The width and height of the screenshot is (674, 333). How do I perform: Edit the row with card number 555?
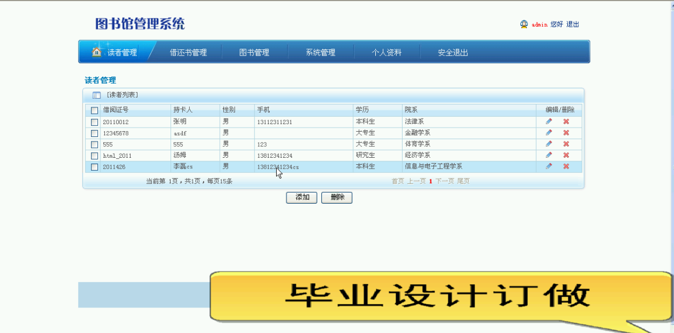pos(549,144)
